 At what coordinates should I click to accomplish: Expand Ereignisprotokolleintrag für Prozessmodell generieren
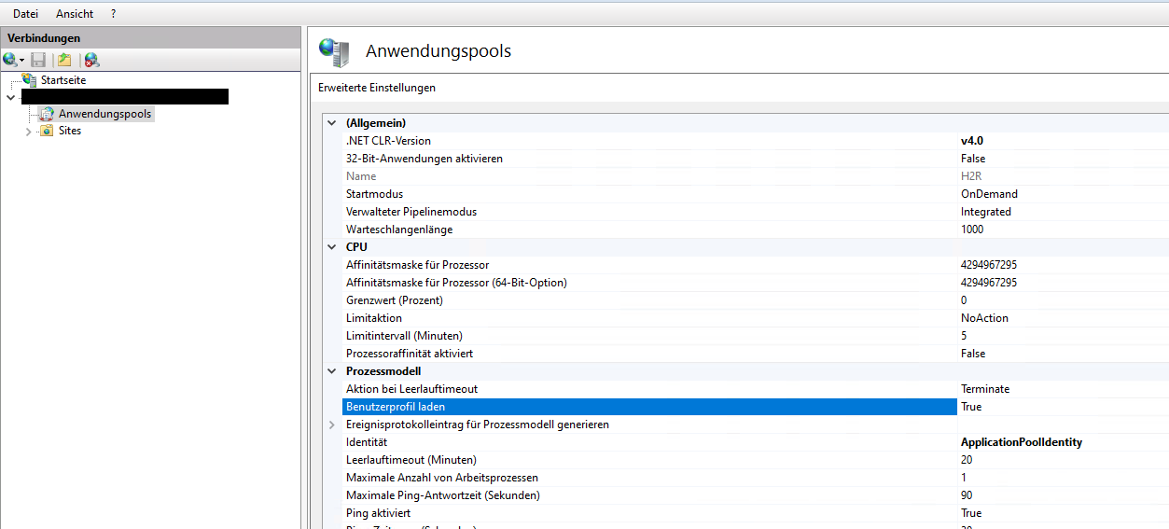[x=331, y=425]
